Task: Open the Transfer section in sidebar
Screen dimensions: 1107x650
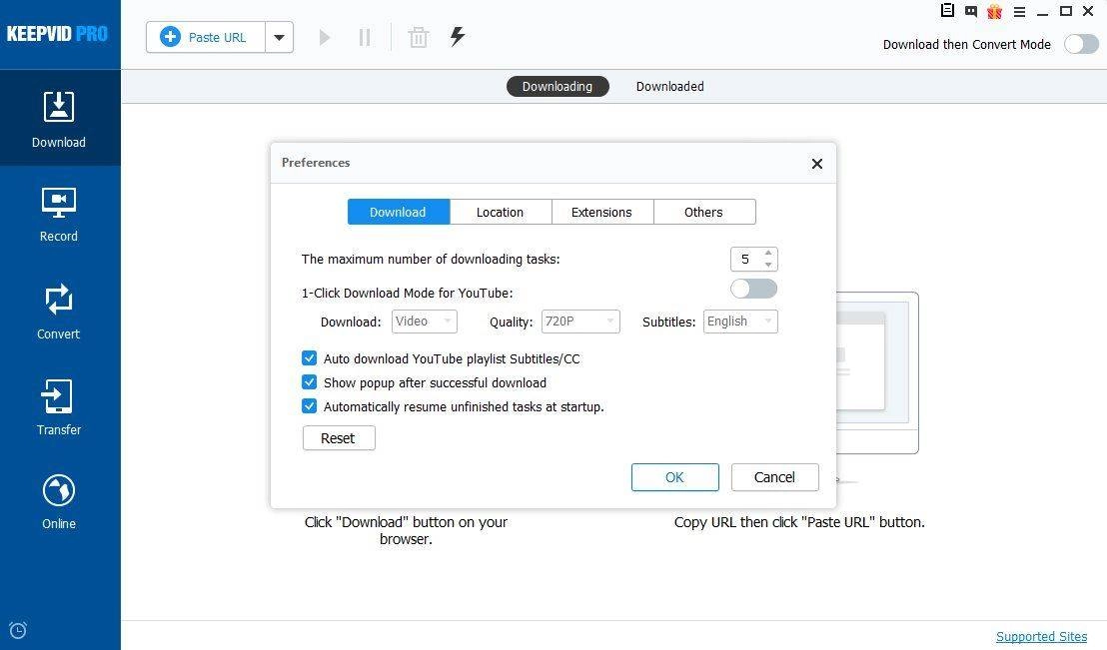Action: pos(59,408)
